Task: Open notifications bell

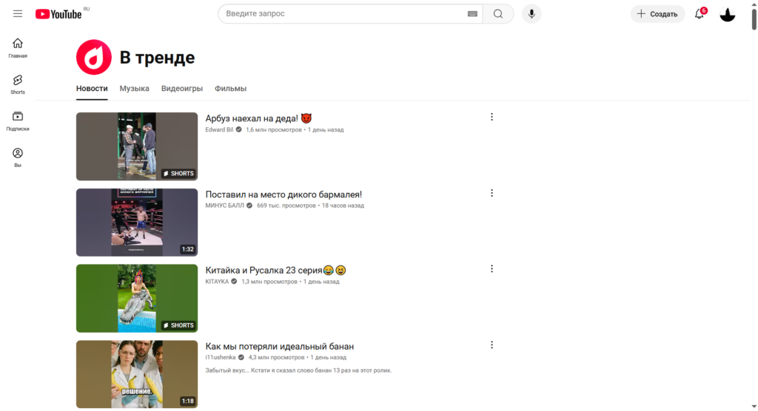Action: 700,14
